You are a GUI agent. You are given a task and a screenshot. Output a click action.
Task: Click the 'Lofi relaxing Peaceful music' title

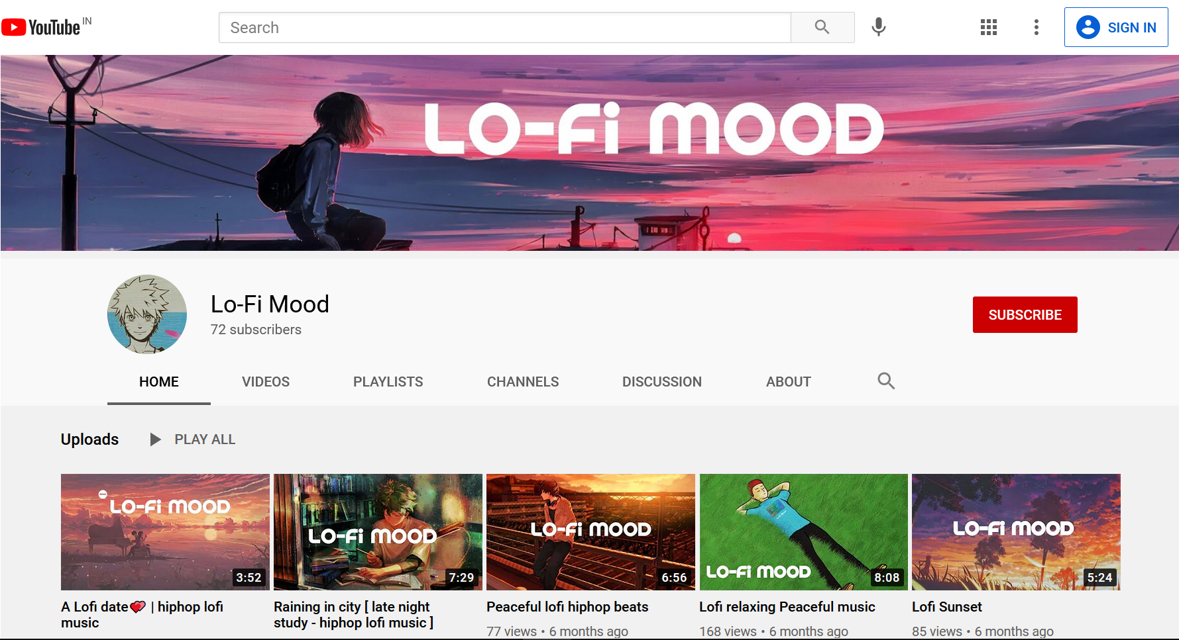pos(787,607)
